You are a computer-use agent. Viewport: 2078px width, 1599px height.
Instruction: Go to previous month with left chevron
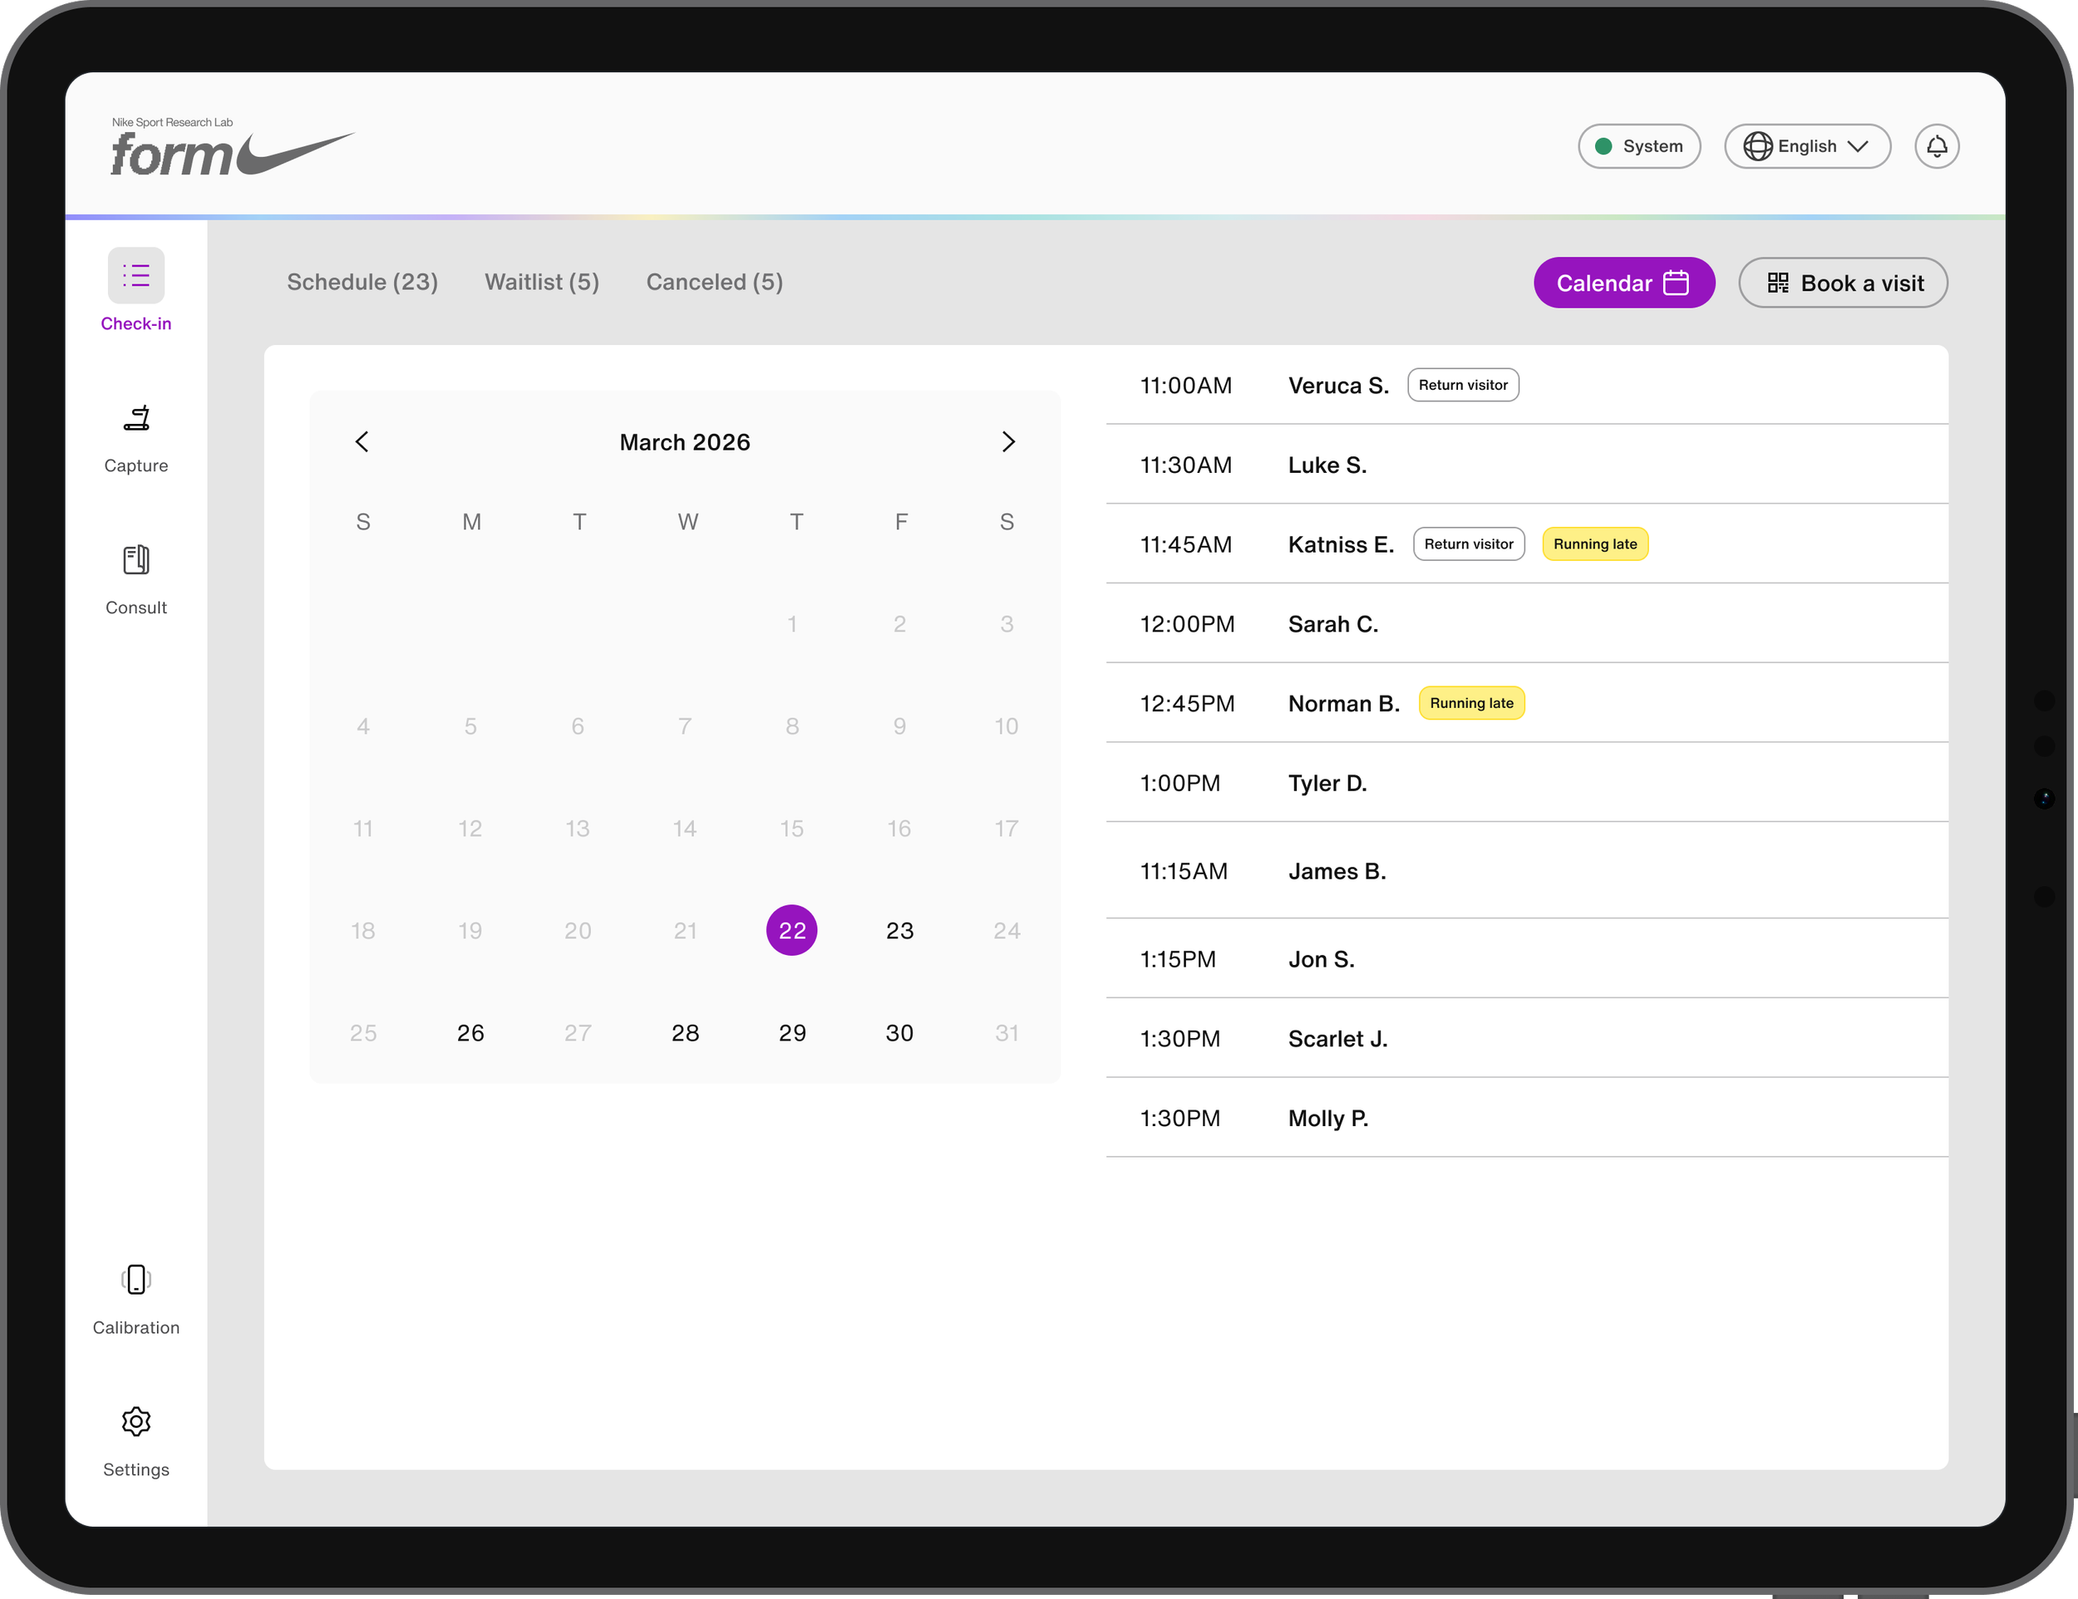click(x=362, y=441)
